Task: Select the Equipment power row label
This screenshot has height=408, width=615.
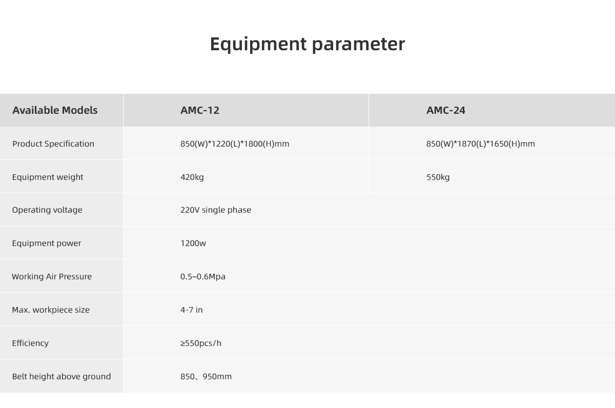Action: 47,243
